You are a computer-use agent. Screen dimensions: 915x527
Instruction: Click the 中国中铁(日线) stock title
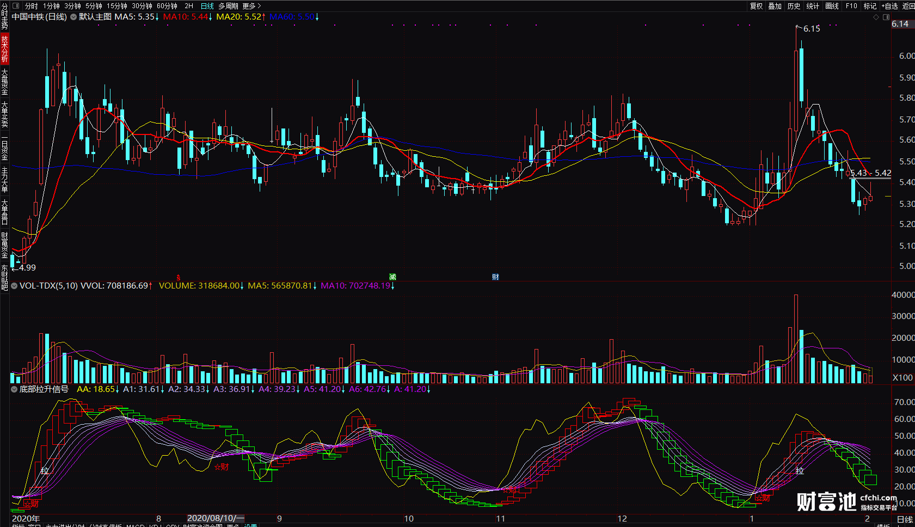[x=39, y=17]
